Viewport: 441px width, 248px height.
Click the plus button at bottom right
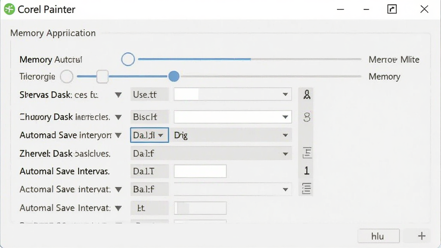(422, 236)
